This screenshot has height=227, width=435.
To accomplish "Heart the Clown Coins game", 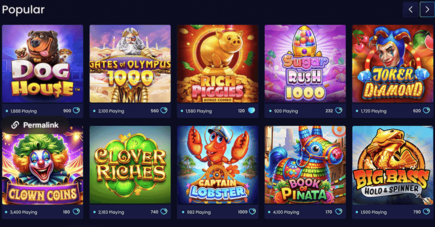I will (x=76, y=211).
